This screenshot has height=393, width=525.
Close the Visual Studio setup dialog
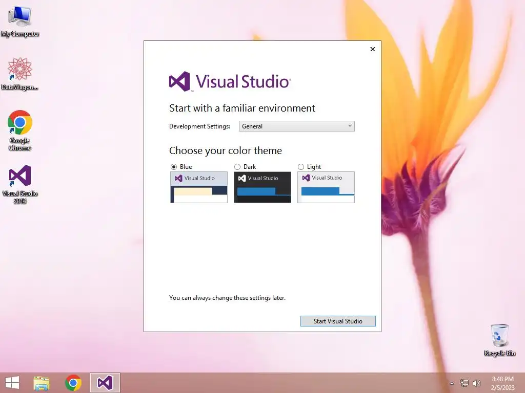pos(373,49)
